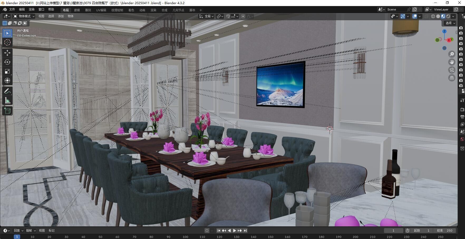465x239 pixels.
Task: Toggle proportional editing
Action: [x=243, y=16]
